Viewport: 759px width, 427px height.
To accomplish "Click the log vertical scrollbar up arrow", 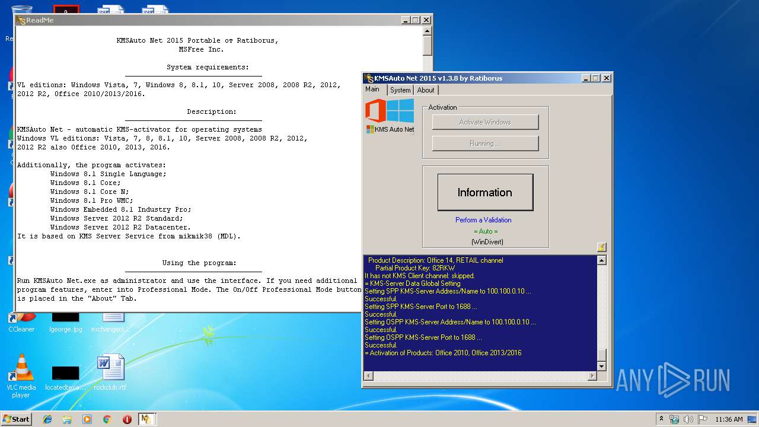I will 602,260.
